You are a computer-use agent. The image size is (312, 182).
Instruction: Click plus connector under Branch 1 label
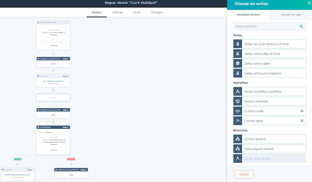click(x=18, y=164)
